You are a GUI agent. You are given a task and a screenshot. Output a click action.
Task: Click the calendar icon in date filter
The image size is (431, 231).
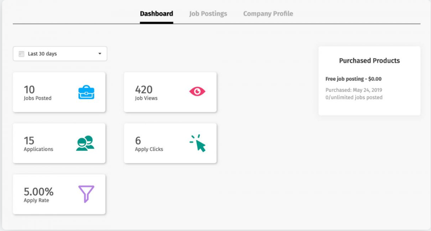(22, 54)
